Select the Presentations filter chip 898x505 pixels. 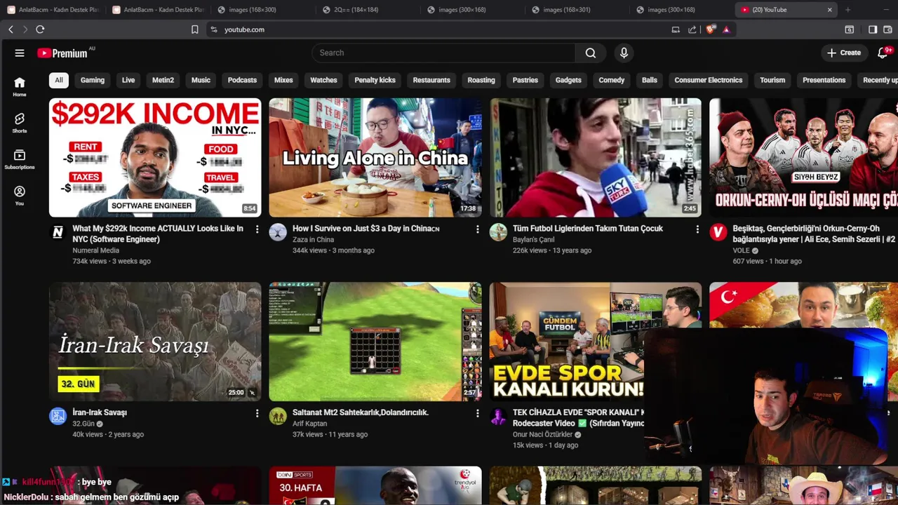coord(824,80)
